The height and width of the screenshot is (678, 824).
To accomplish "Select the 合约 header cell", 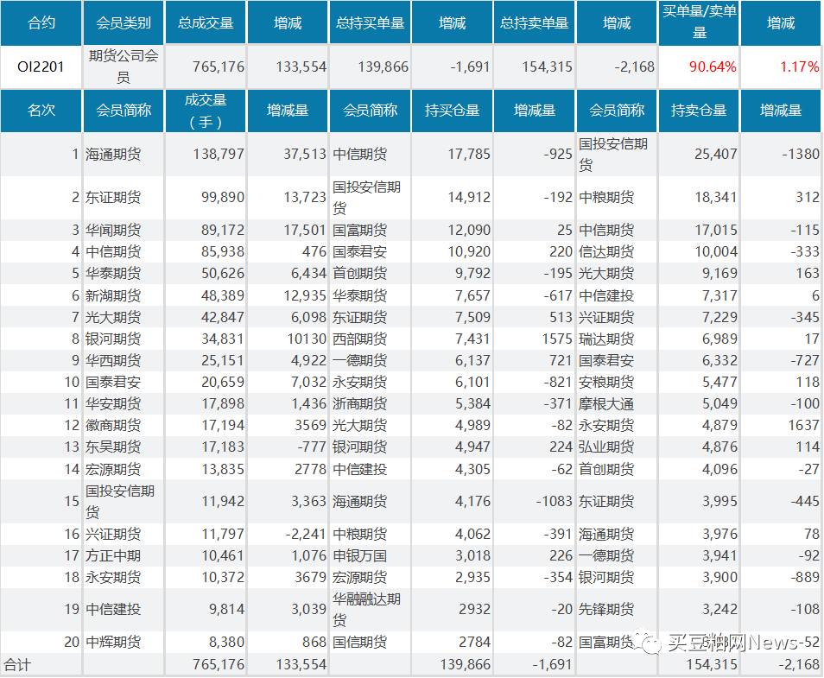I will (41, 23).
